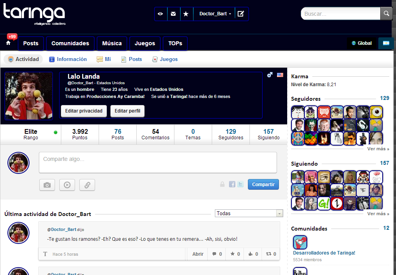396x275 pixels.
Task: Click the Hace 5 horas timestamp
Action: (x=65, y=254)
